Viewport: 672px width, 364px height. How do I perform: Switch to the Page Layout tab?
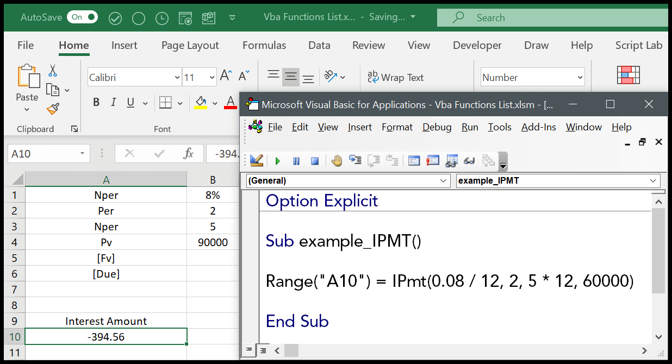190,45
